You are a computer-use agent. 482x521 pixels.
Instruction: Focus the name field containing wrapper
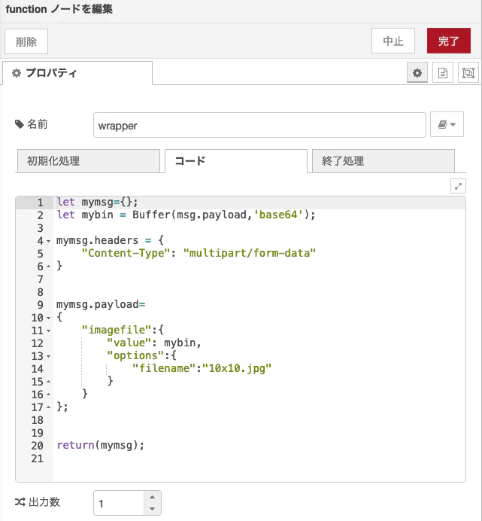259,125
